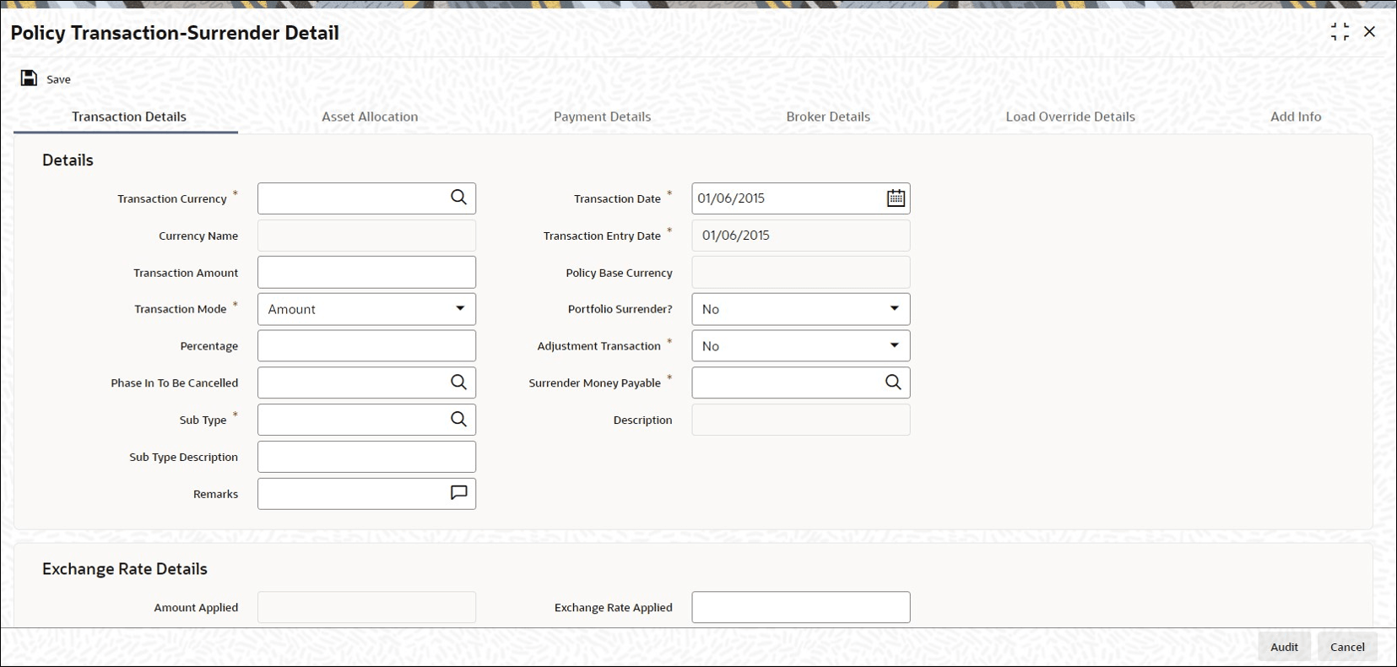Open Surrender Money Payable search lookup

[893, 382]
